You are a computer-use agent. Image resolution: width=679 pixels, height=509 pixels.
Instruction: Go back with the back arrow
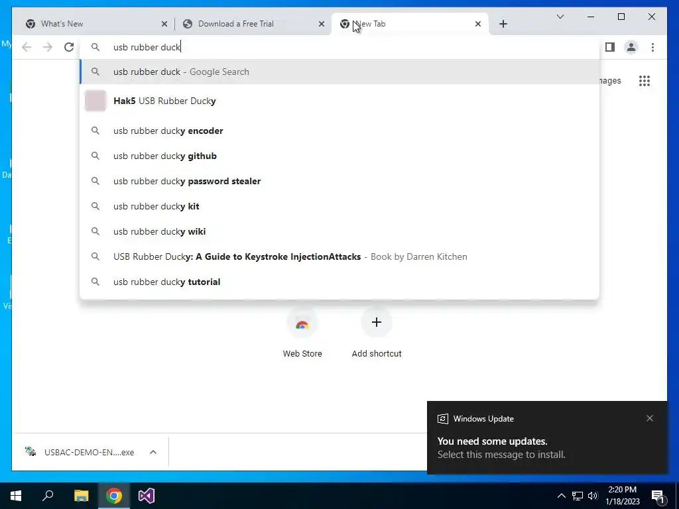click(x=27, y=47)
